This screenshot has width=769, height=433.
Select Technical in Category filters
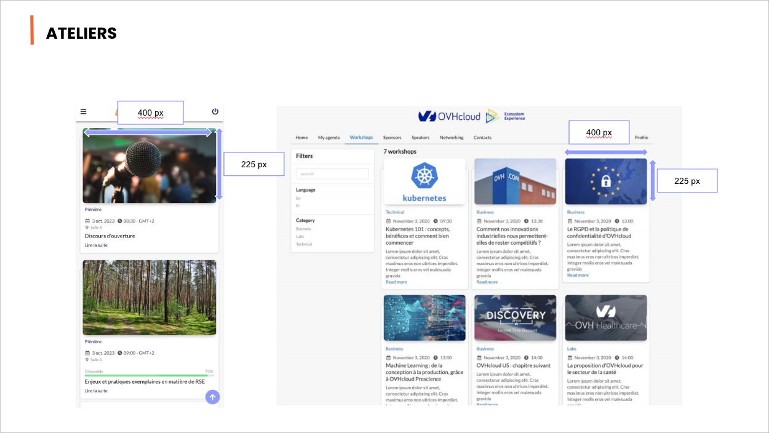(x=304, y=244)
